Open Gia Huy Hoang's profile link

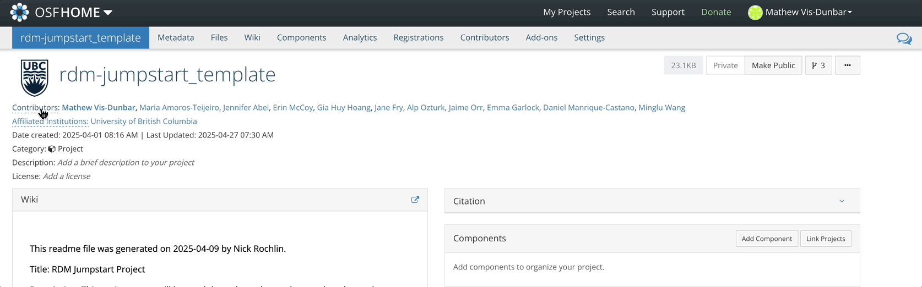point(344,108)
